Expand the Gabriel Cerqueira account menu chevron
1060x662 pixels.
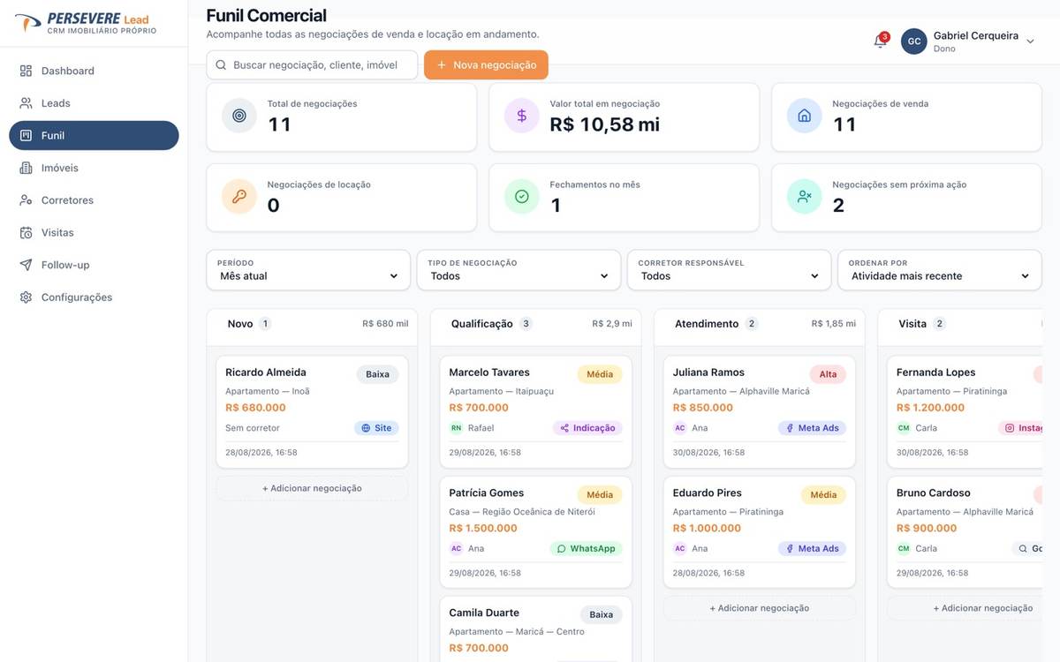tap(1030, 41)
